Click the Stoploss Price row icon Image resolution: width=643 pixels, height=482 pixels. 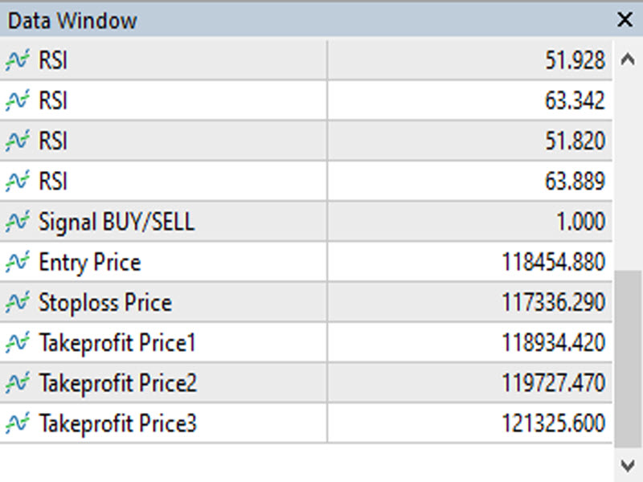click(18, 303)
